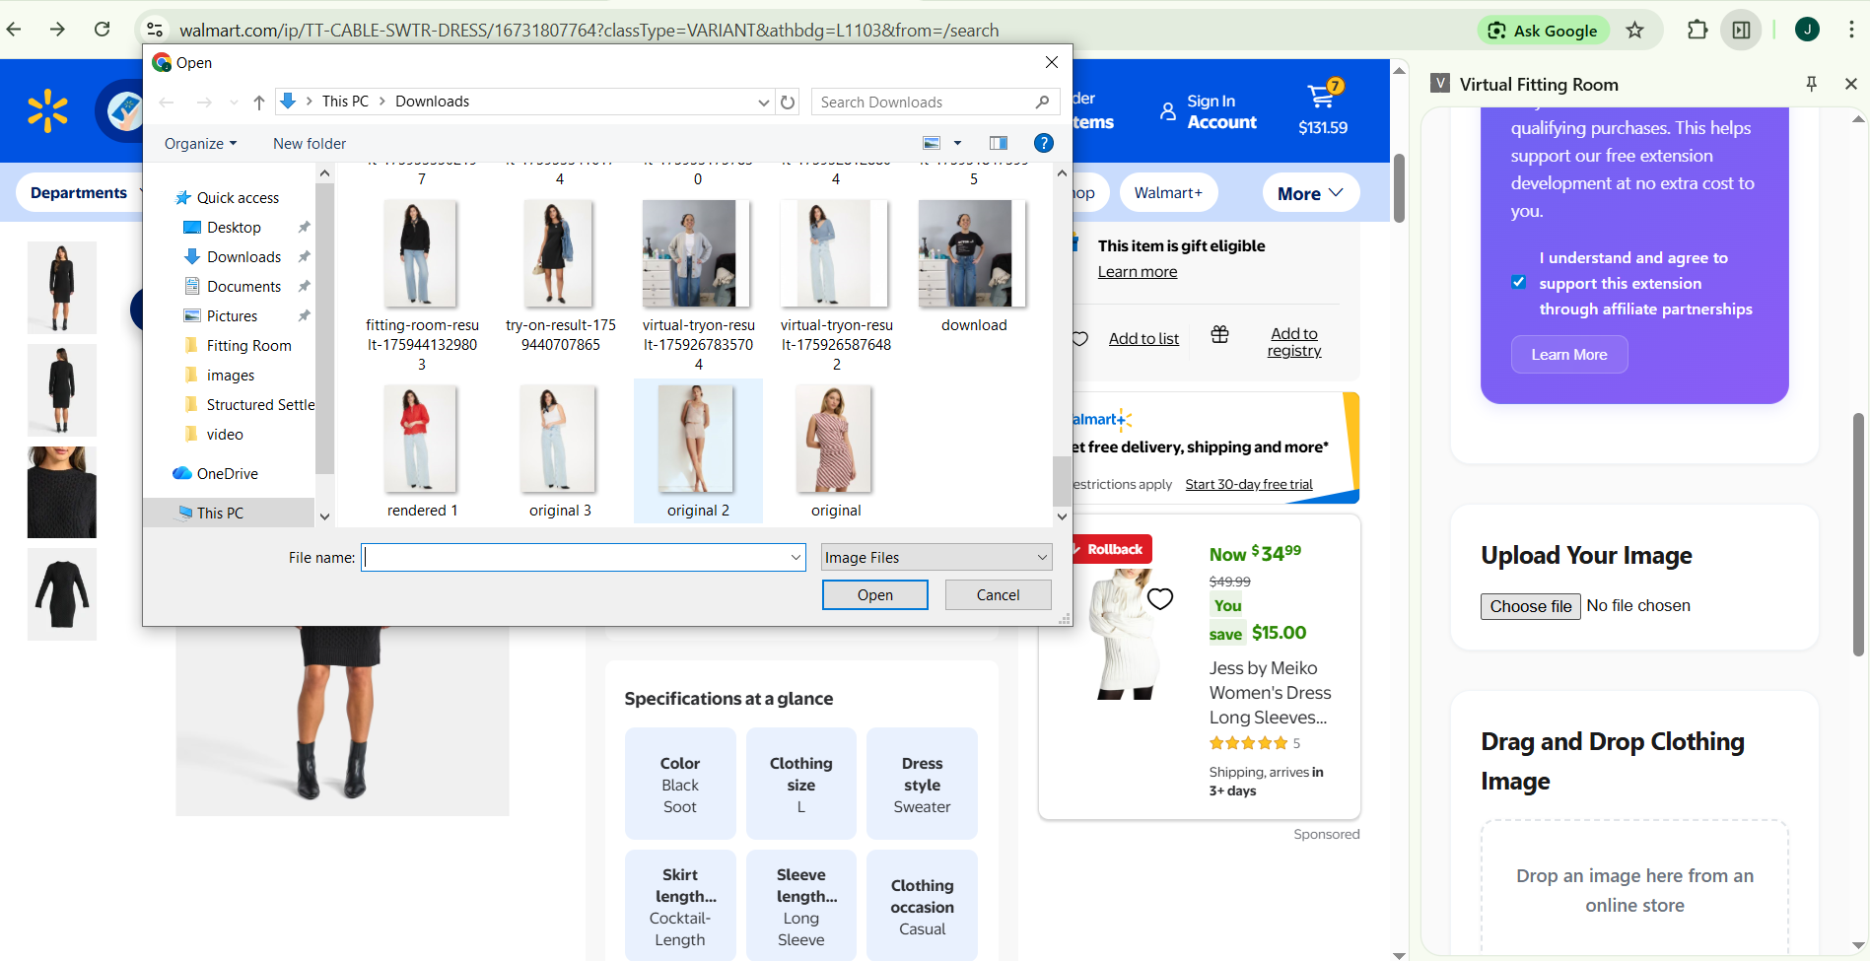
Task: Select Fitting Room folder in sidebar
Action: [x=248, y=346]
